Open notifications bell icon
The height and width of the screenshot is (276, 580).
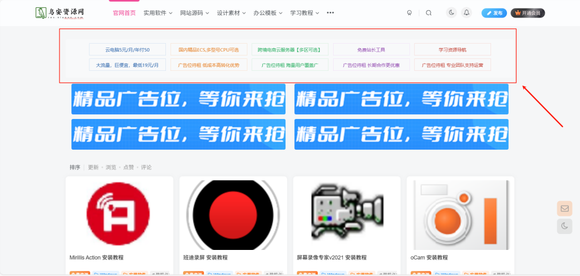467,12
